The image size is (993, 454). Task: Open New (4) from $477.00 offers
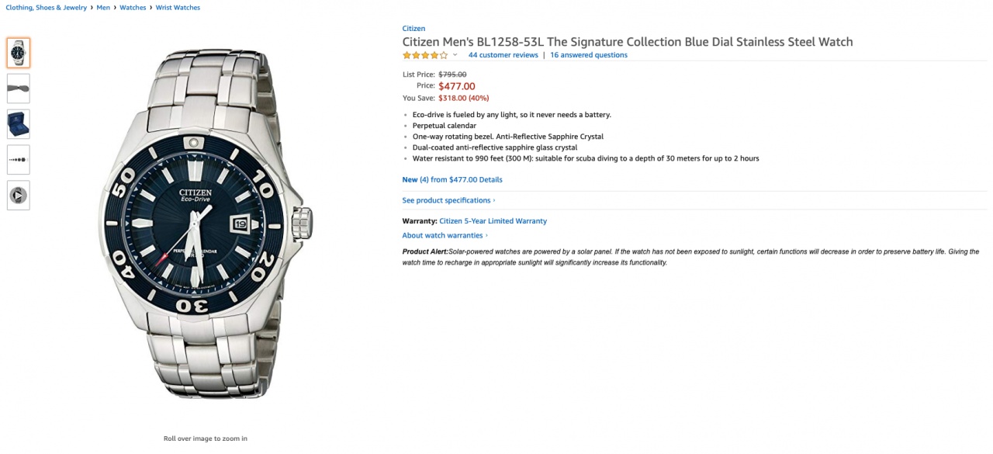click(452, 179)
